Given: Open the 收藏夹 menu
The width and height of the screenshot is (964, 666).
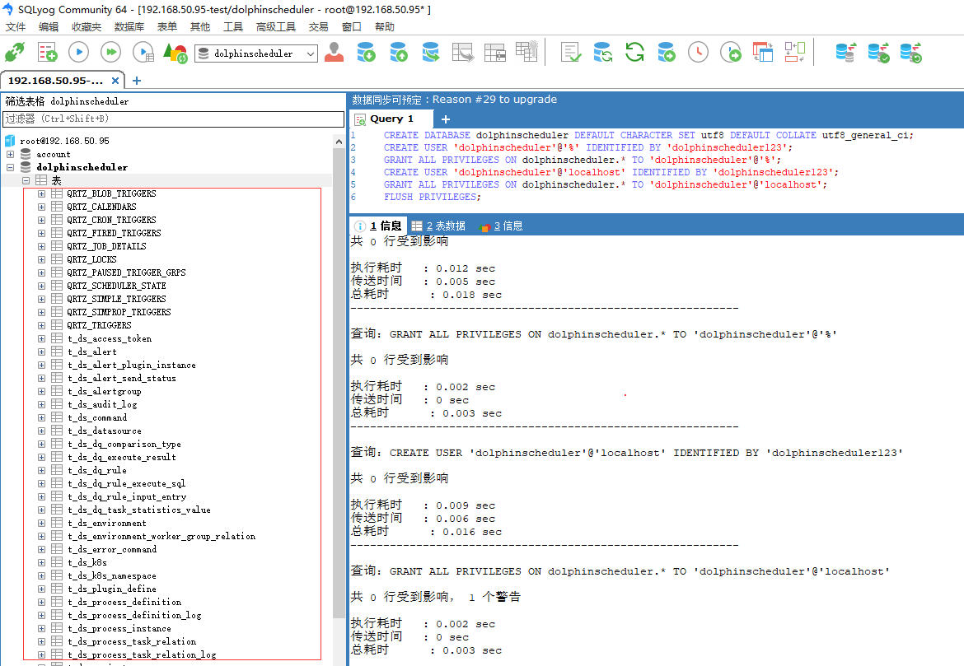Looking at the screenshot, I should click(x=86, y=26).
